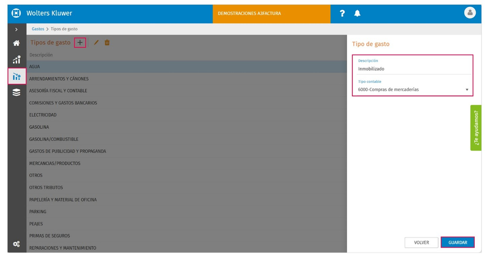Viewport: 487px width, 257px height.
Task: Go to Home via house icon
Action: click(17, 43)
